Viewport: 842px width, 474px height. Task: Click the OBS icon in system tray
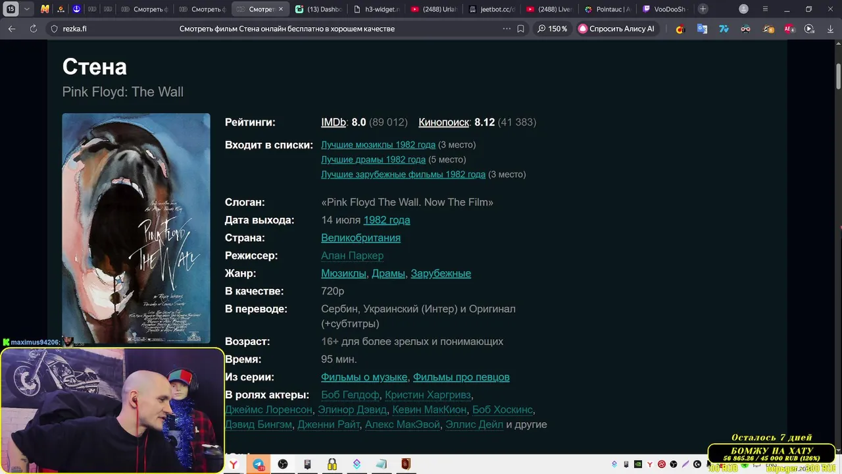coord(674,464)
